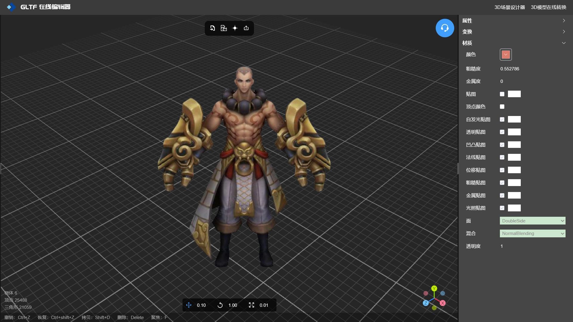
Task: Select the rotate circular arrow icon
Action: 220,305
